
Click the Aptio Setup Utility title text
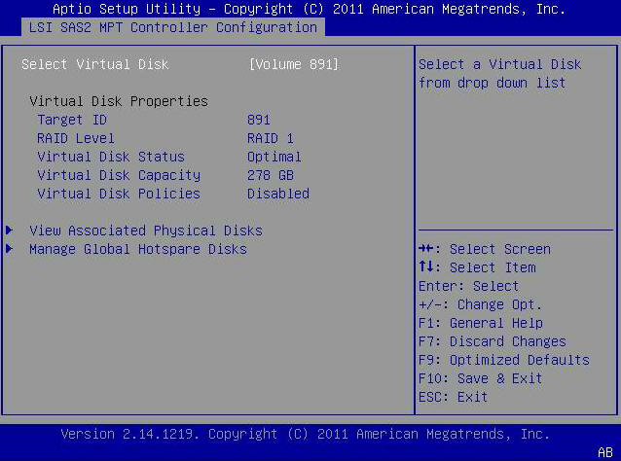[309, 9]
